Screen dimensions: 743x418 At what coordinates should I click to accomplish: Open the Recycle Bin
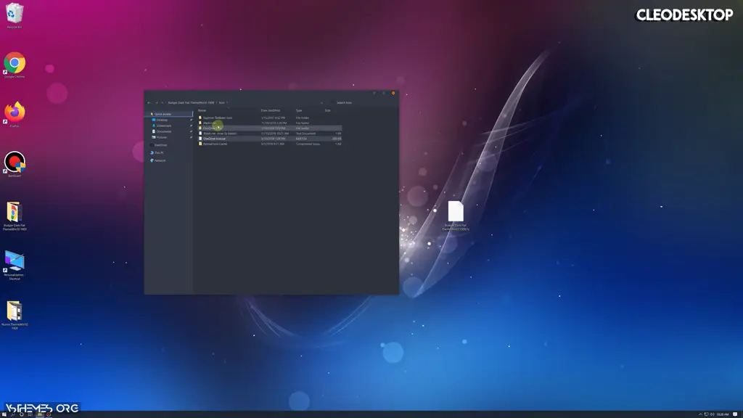tap(13, 13)
